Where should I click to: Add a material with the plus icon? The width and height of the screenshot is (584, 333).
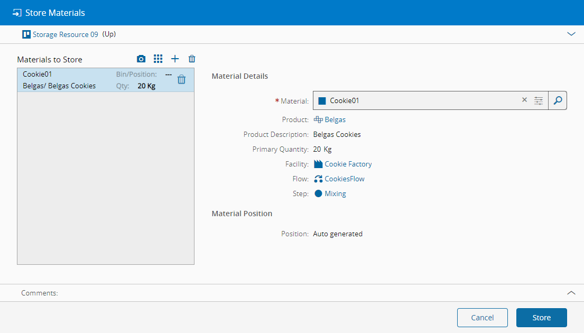175,59
